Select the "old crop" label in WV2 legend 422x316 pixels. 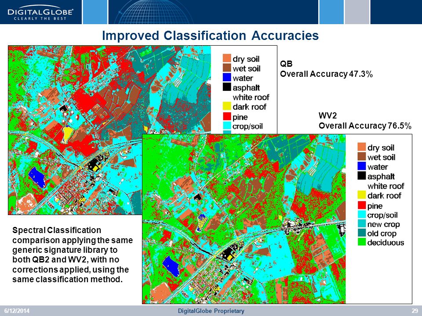pos(382,233)
